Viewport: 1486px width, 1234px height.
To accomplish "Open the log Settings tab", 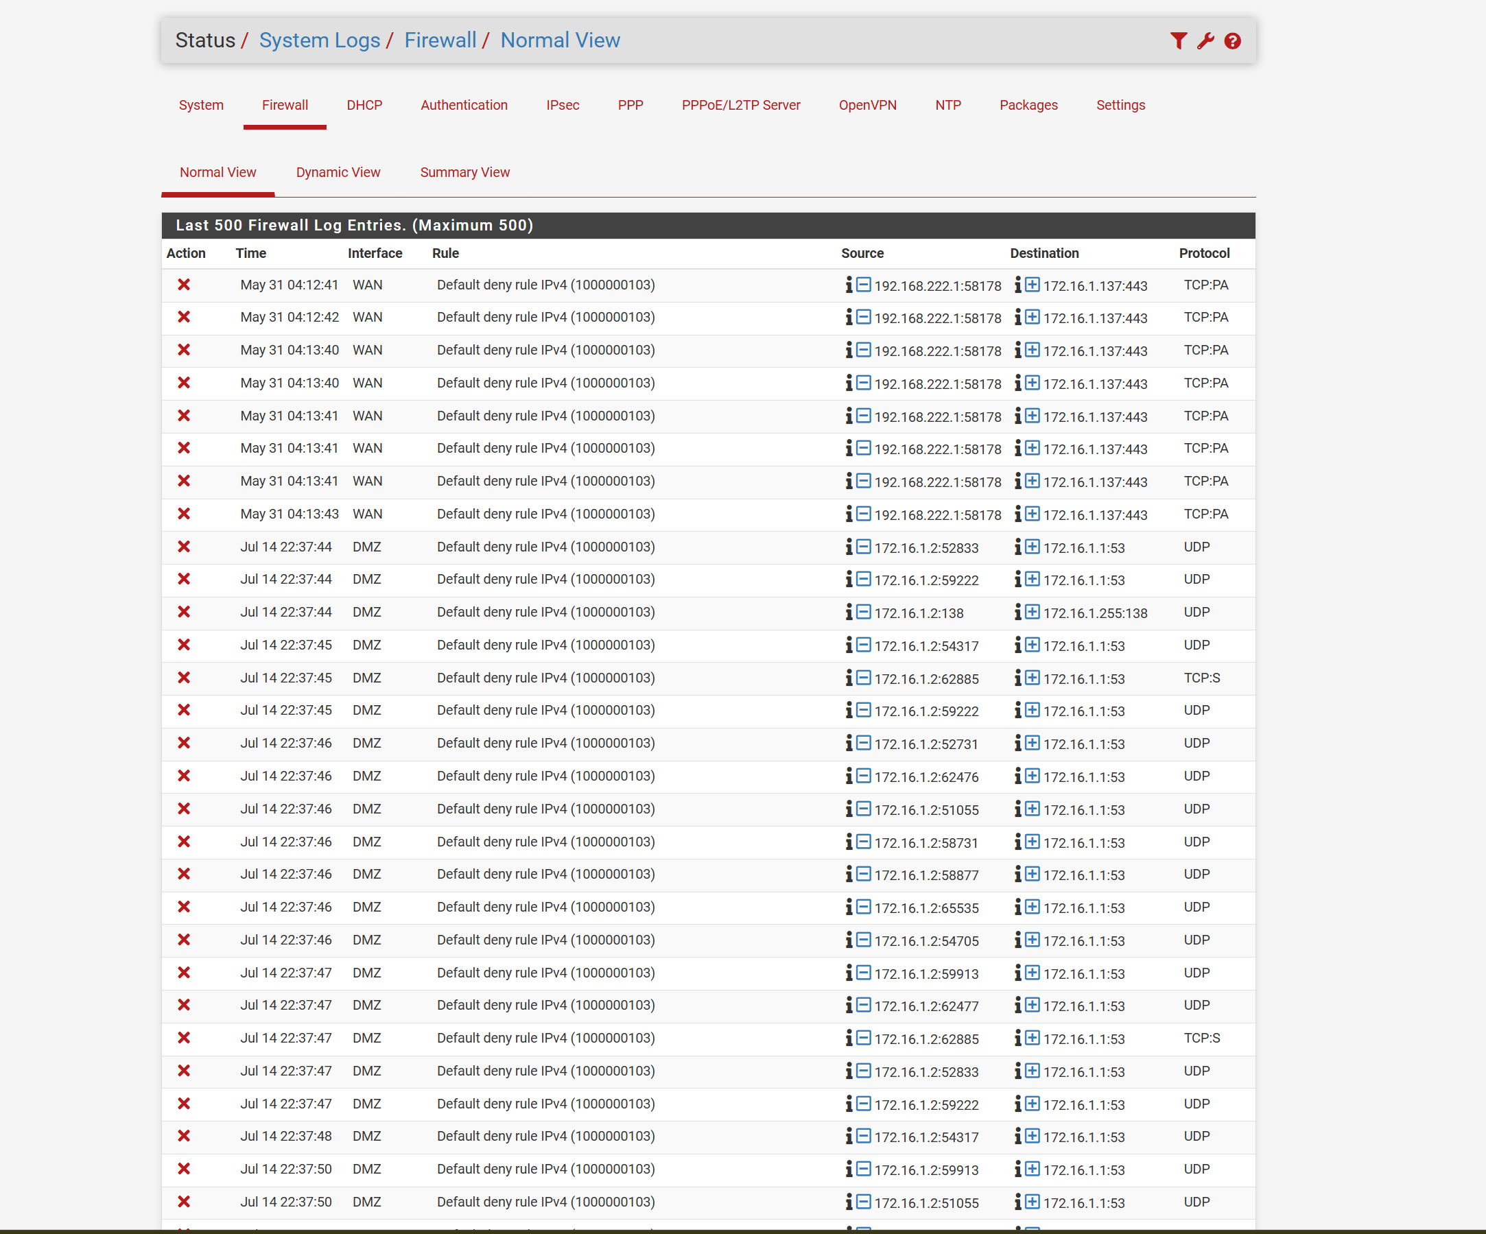I will pos(1121,105).
